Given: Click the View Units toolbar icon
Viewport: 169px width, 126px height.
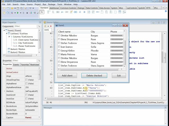Looking at the screenshot, I should pos(4,13).
